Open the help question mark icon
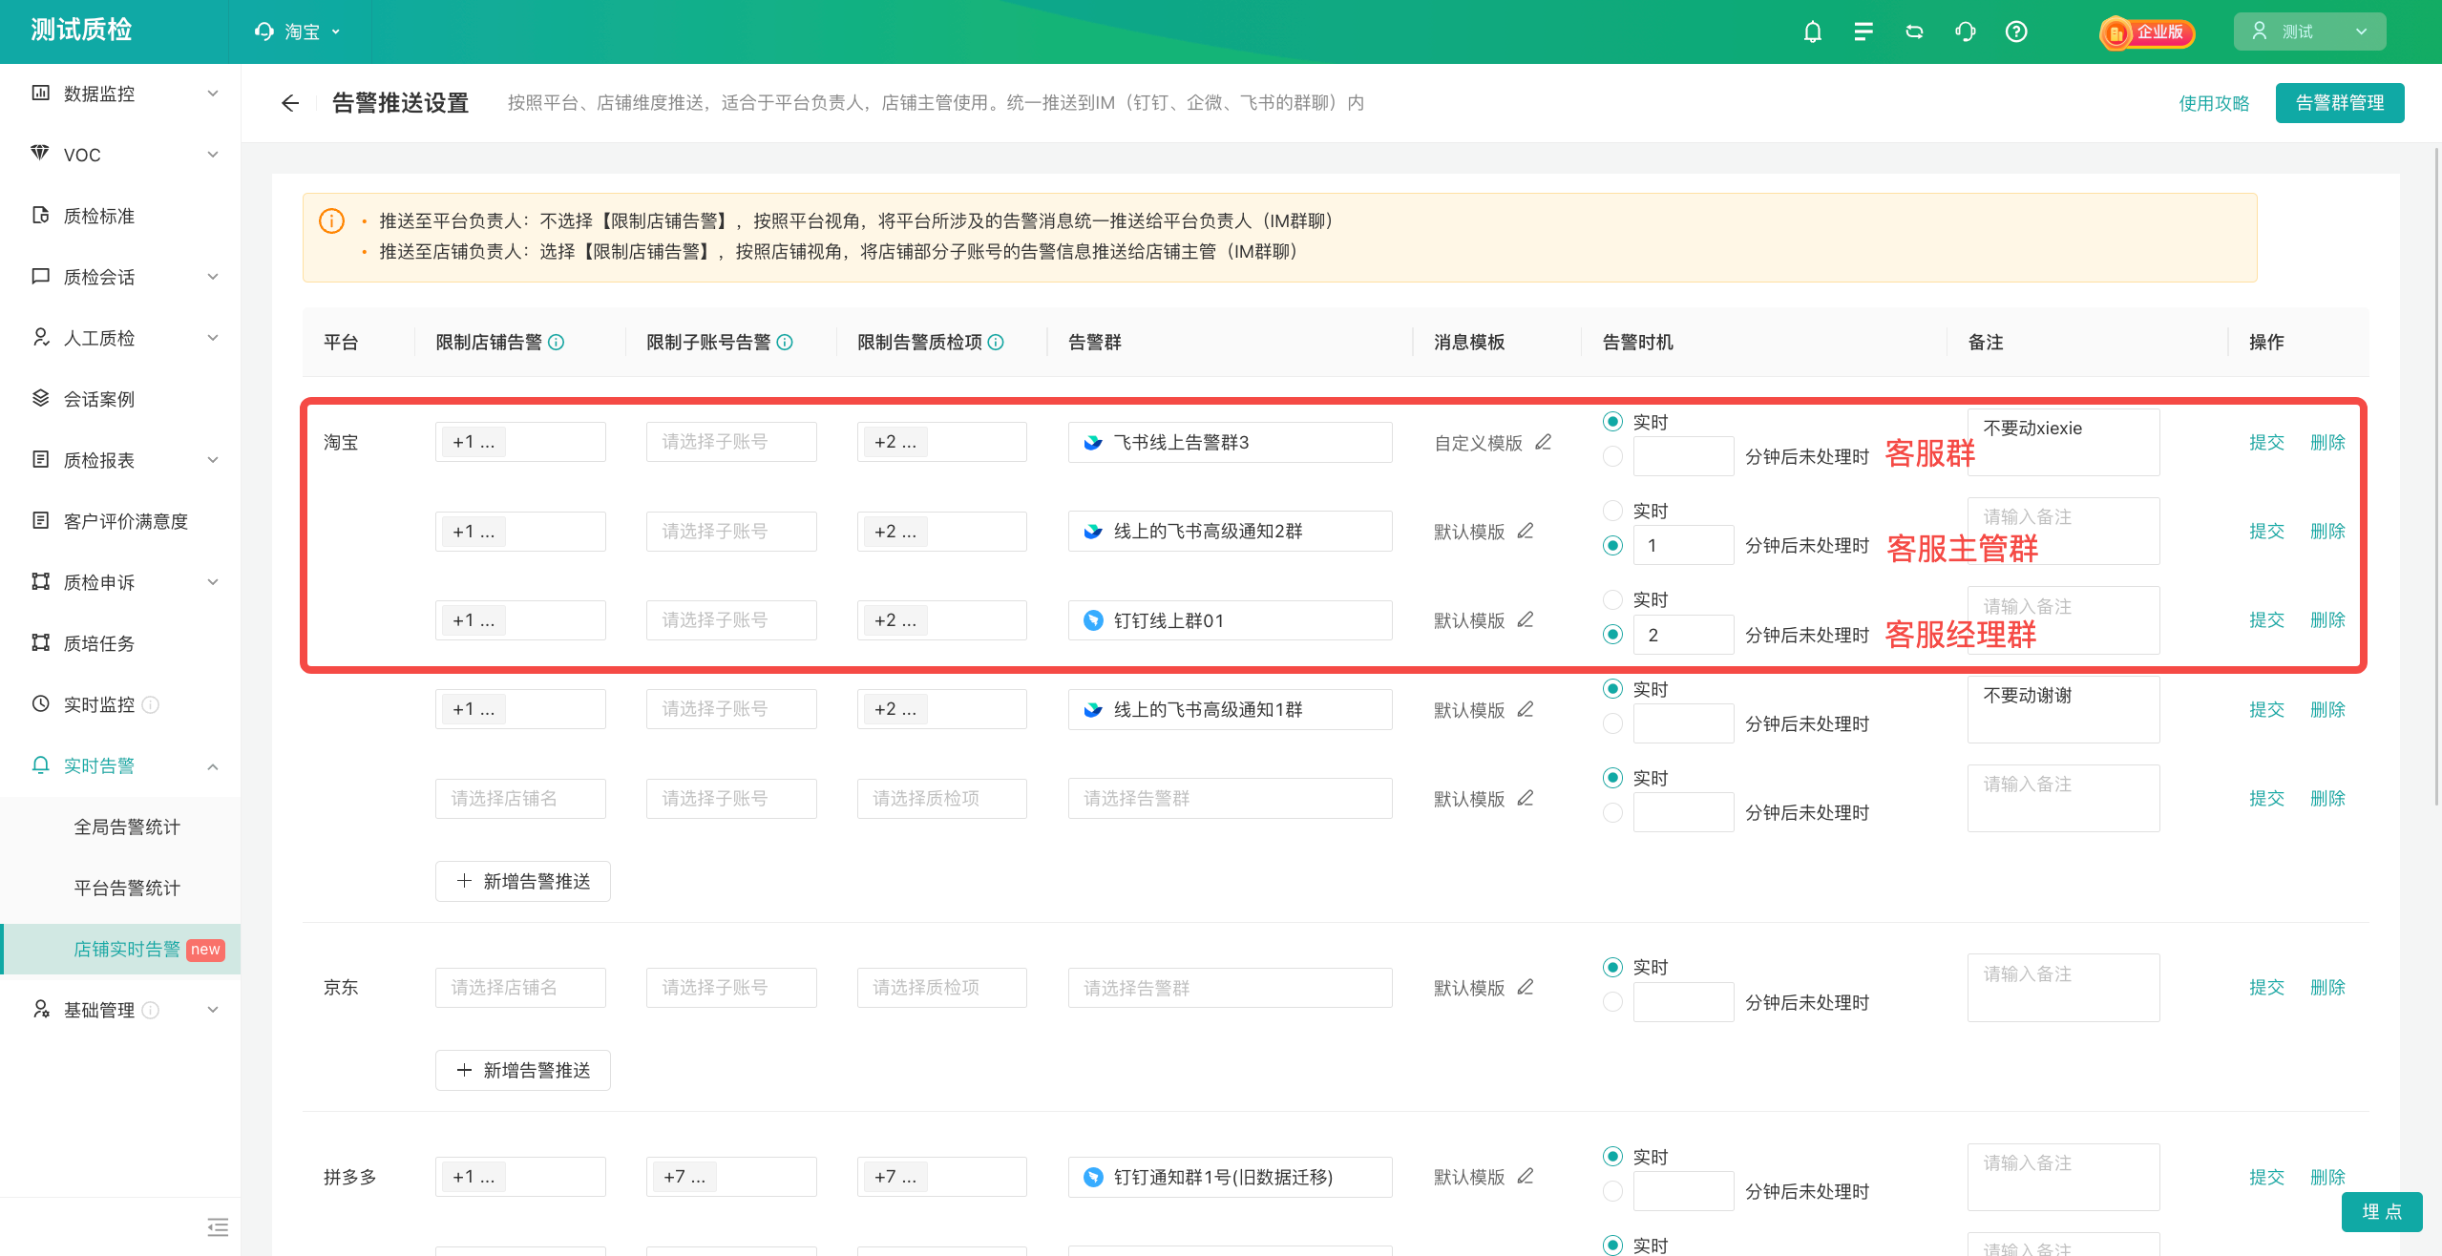The height and width of the screenshot is (1256, 2442). point(2016,31)
